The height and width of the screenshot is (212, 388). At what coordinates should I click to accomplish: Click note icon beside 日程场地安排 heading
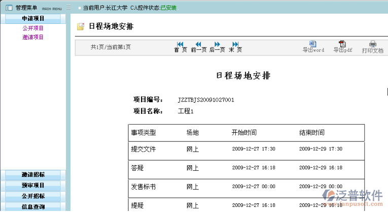pyautogui.click(x=80, y=27)
